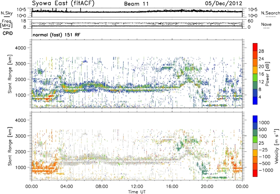Click 'normal (fast) 151 RF' text
Viewport: 280px width, 194px height.
pos(56,35)
